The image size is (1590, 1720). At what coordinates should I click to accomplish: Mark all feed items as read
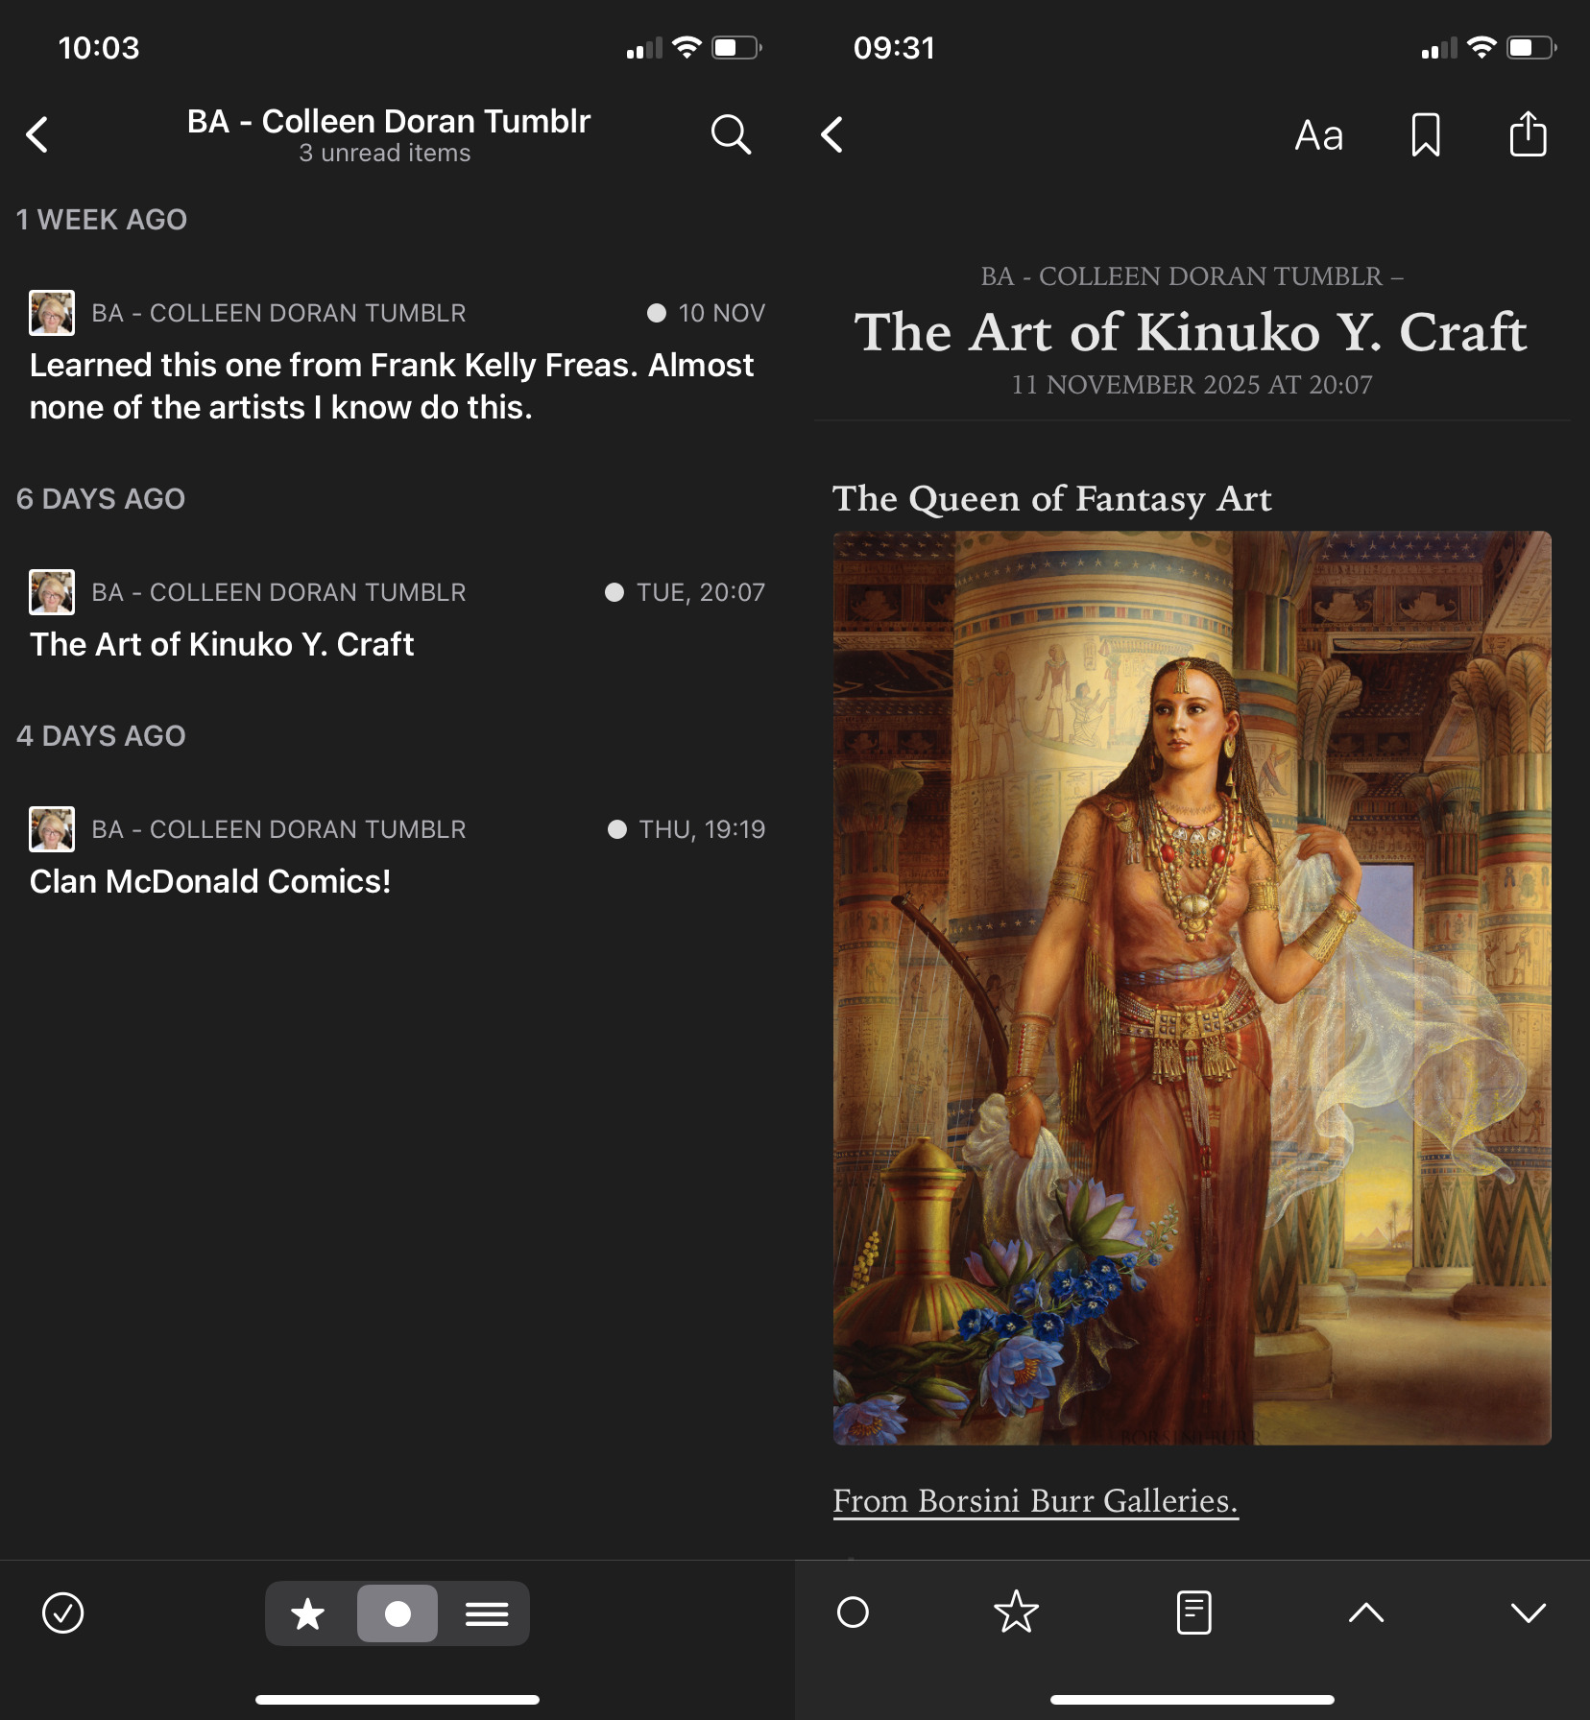point(61,1612)
